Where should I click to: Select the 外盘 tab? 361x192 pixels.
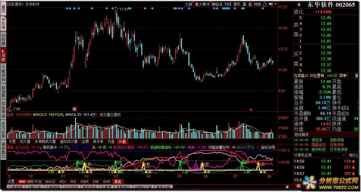coord(122,141)
